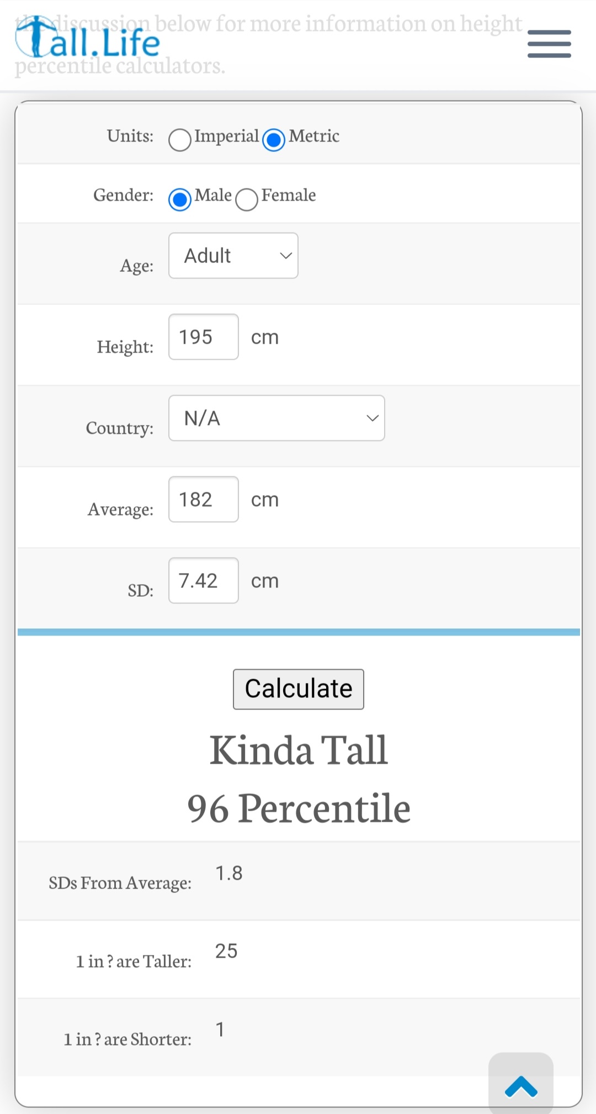596x1114 pixels.
Task: Click the SD input field
Action: click(x=204, y=581)
